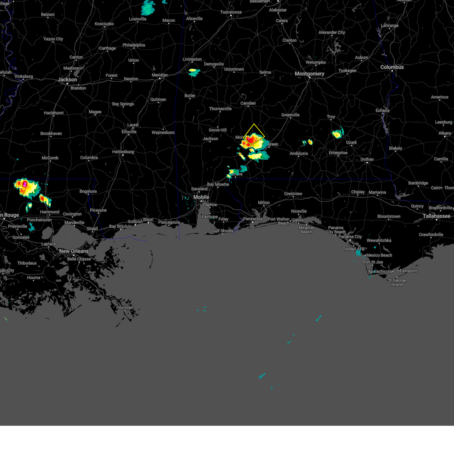Click the Thomasville label

[220, 109]
